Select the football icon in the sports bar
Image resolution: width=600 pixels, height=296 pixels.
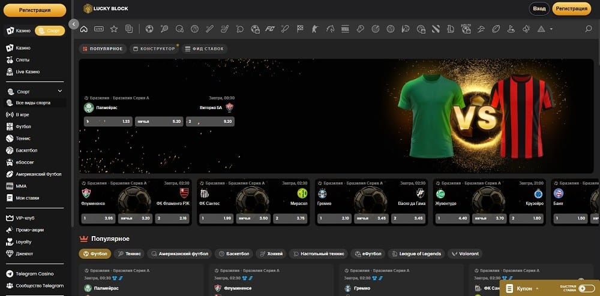[x=149, y=29]
